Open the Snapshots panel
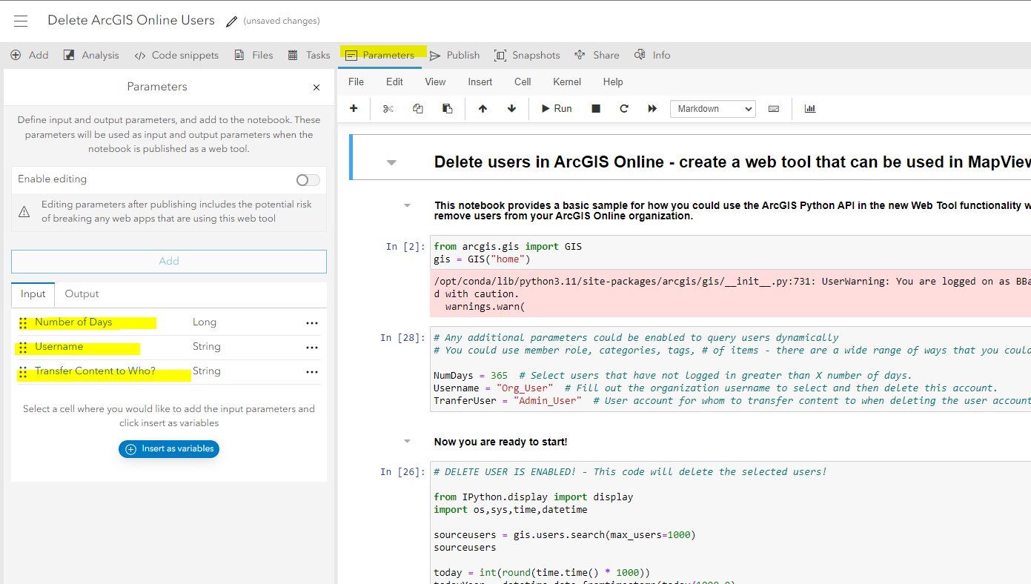The image size is (1031, 584). pyautogui.click(x=527, y=55)
